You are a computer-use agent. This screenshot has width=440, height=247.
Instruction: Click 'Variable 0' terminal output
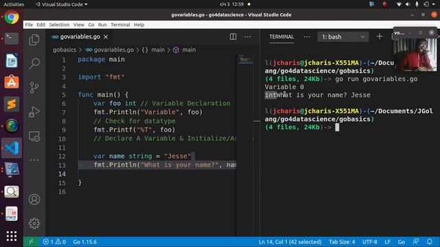(x=284, y=87)
